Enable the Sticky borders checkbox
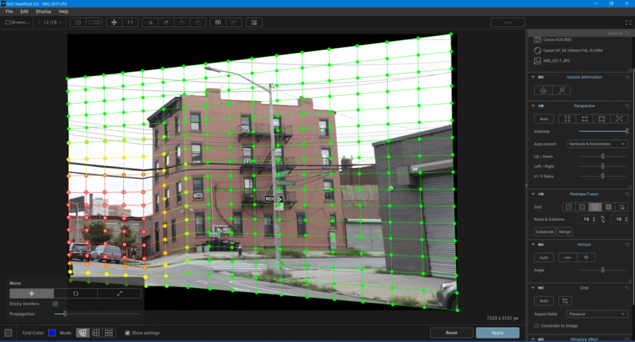635x342 pixels. (55, 304)
